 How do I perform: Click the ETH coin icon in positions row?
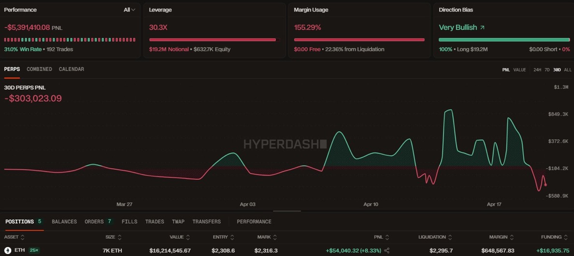click(8, 251)
